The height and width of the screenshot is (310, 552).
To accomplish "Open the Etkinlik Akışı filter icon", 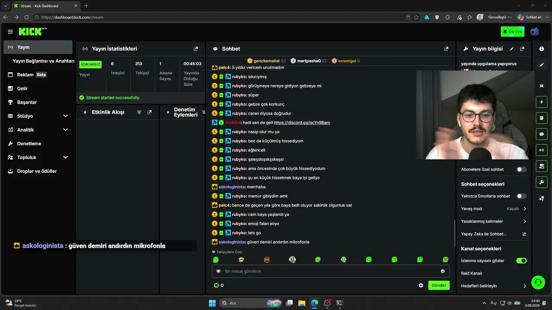I will tap(139, 112).
